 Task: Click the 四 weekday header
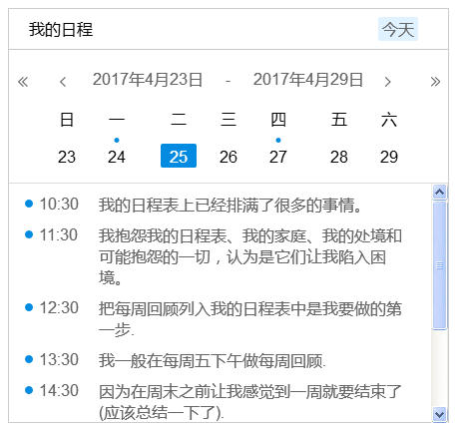pyautogui.click(x=278, y=120)
